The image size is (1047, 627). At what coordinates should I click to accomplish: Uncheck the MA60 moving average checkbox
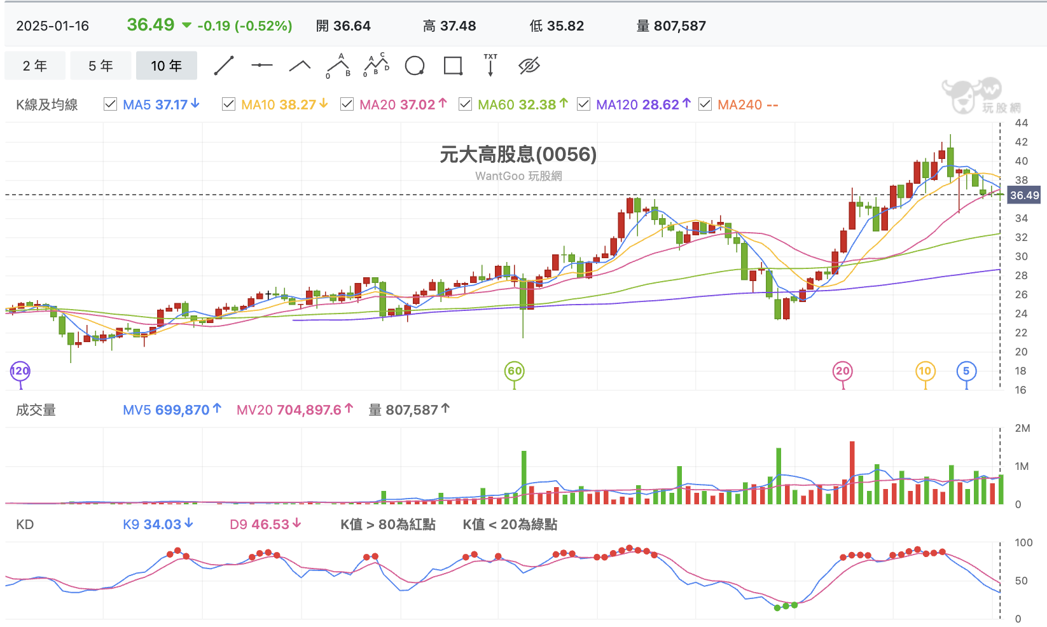click(x=465, y=104)
